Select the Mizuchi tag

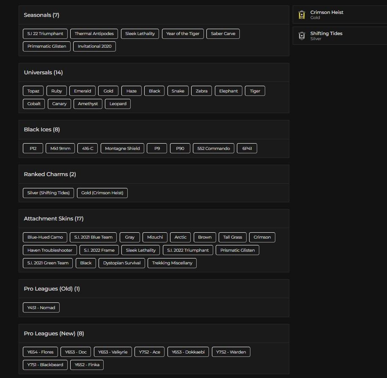(x=155, y=237)
